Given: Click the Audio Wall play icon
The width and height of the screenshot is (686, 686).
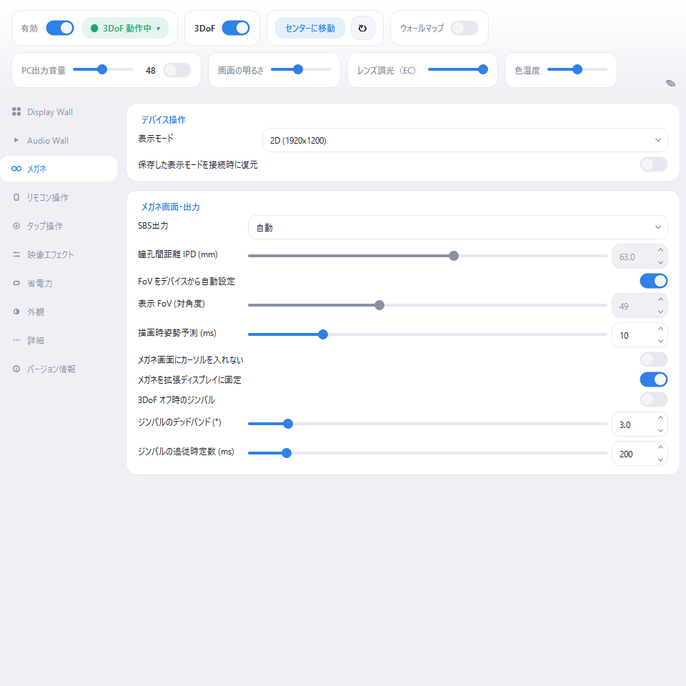Looking at the screenshot, I should (x=16, y=141).
